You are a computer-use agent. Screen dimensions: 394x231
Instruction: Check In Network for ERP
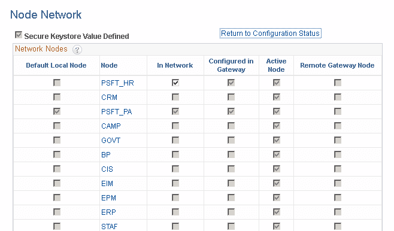pos(175,212)
